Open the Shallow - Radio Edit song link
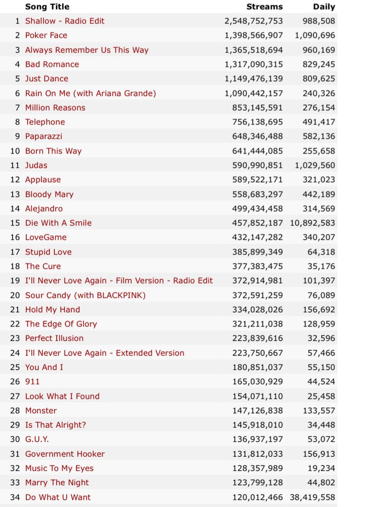The image size is (381, 507). [x=65, y=21]
